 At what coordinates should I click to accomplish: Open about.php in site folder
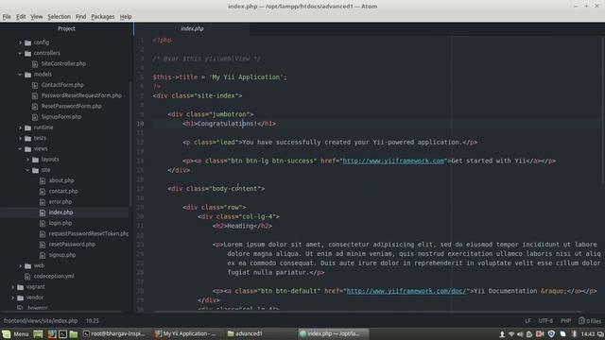coord(60,180)
